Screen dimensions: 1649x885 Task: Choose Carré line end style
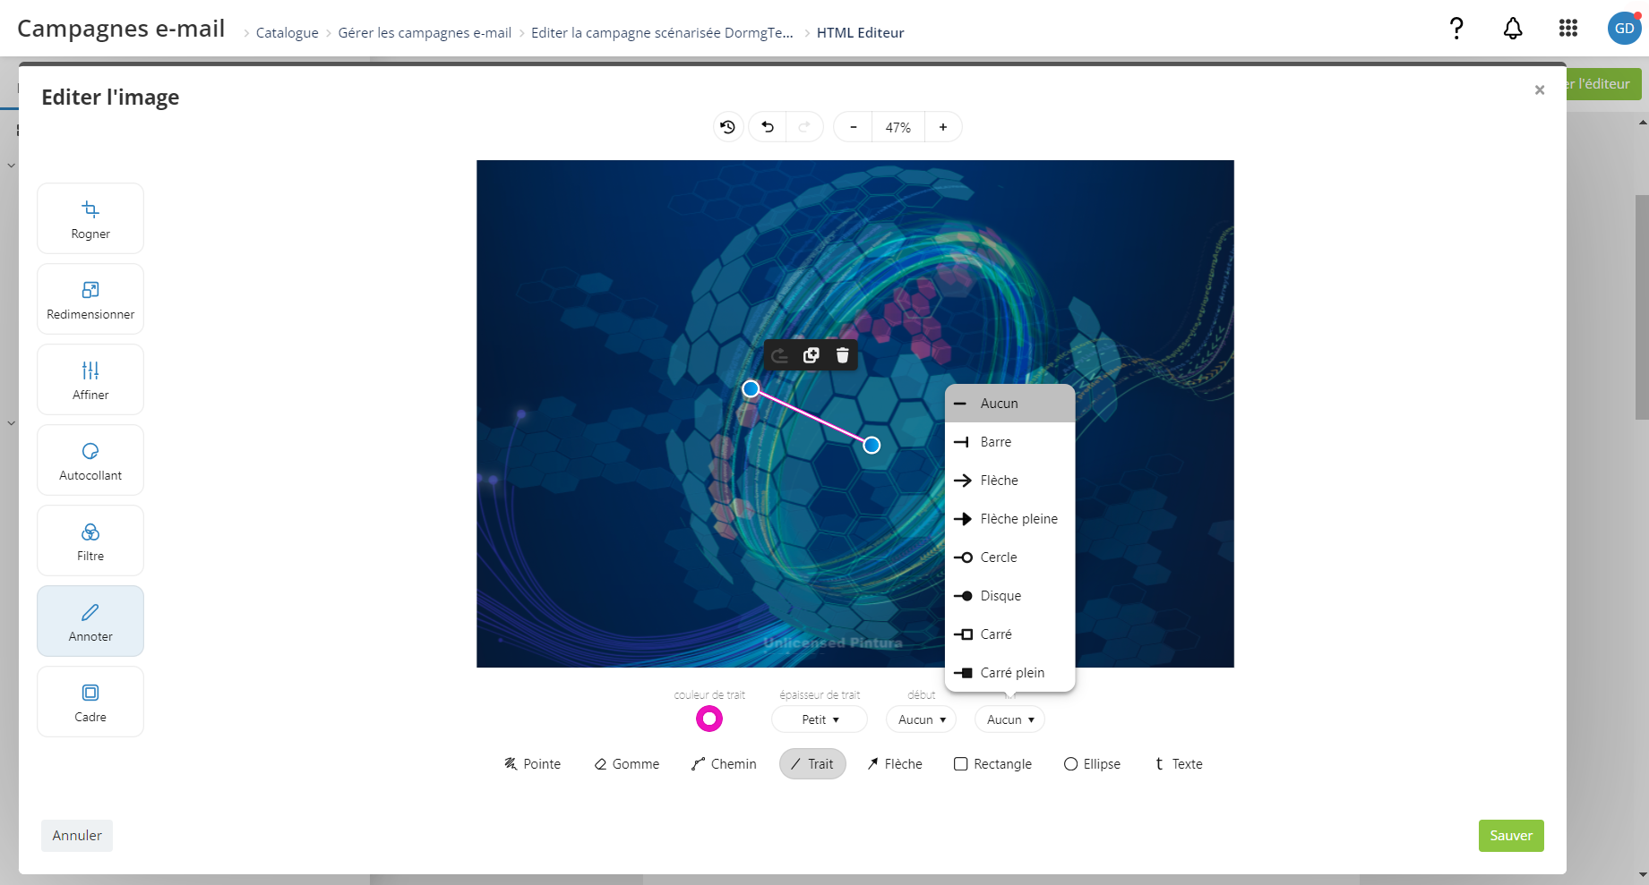coord(1010,634)
